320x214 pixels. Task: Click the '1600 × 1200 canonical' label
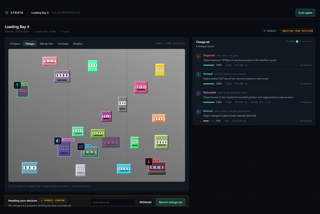pyautogui.click(x=170, y=43)
